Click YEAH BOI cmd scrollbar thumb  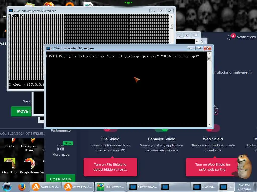tap(172, 26)
